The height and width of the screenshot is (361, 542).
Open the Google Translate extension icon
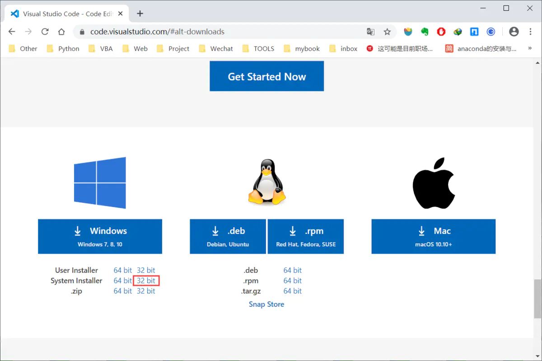(370, 32)
